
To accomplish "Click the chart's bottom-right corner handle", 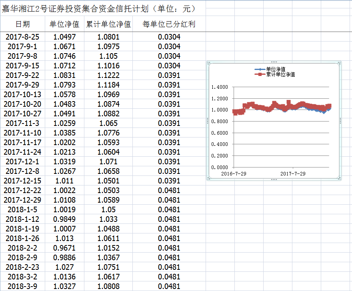I will point(340,179).
